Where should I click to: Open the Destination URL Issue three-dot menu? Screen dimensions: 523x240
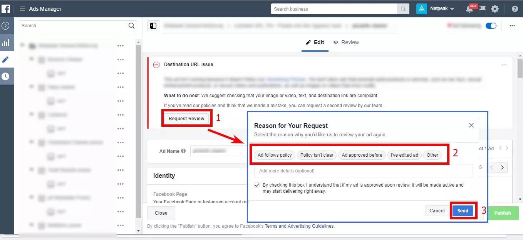[504, 65]
